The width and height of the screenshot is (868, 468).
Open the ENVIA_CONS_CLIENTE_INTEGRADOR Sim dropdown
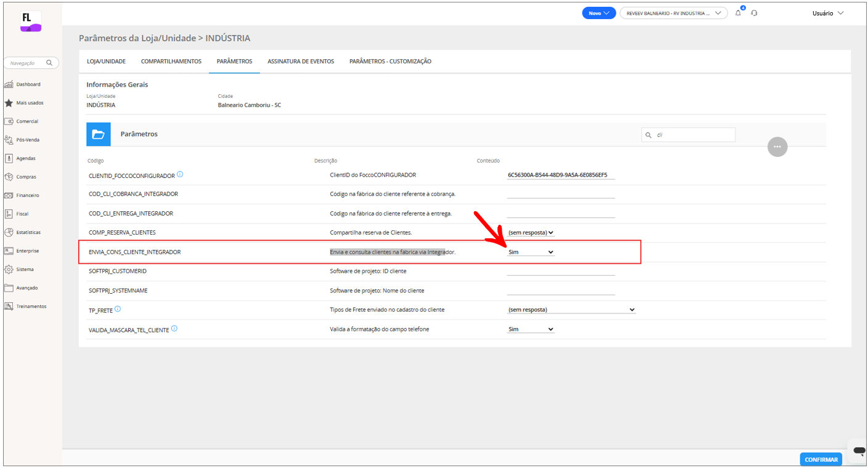(531, 252)
